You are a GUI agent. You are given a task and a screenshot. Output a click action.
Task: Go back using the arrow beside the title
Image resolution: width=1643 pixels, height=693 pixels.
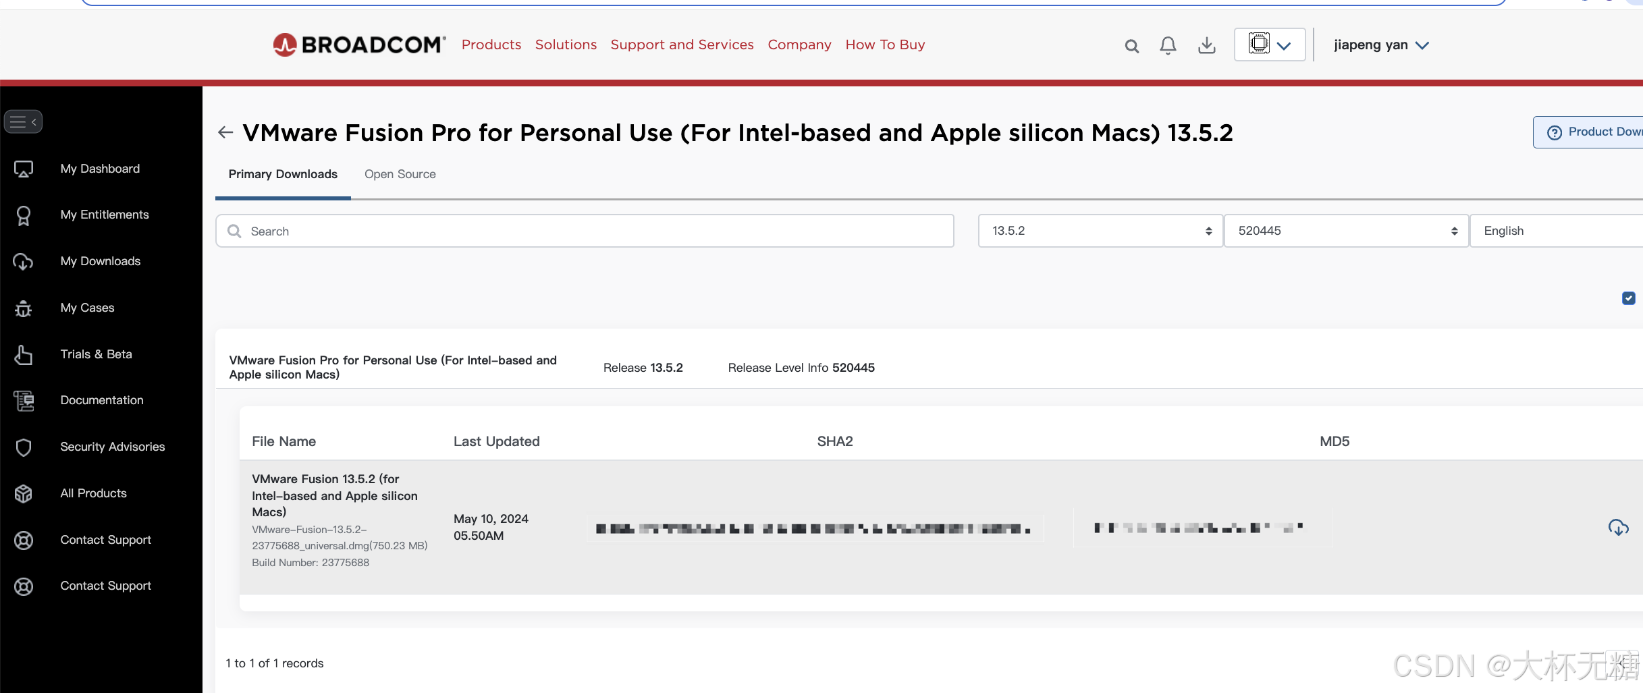[225, 132]
